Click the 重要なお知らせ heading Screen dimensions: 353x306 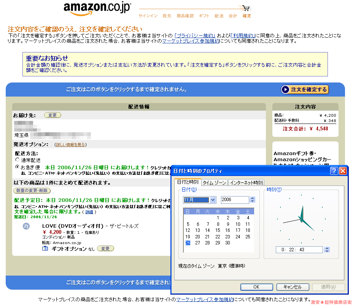pyautogui.click(x=47, y=58)
